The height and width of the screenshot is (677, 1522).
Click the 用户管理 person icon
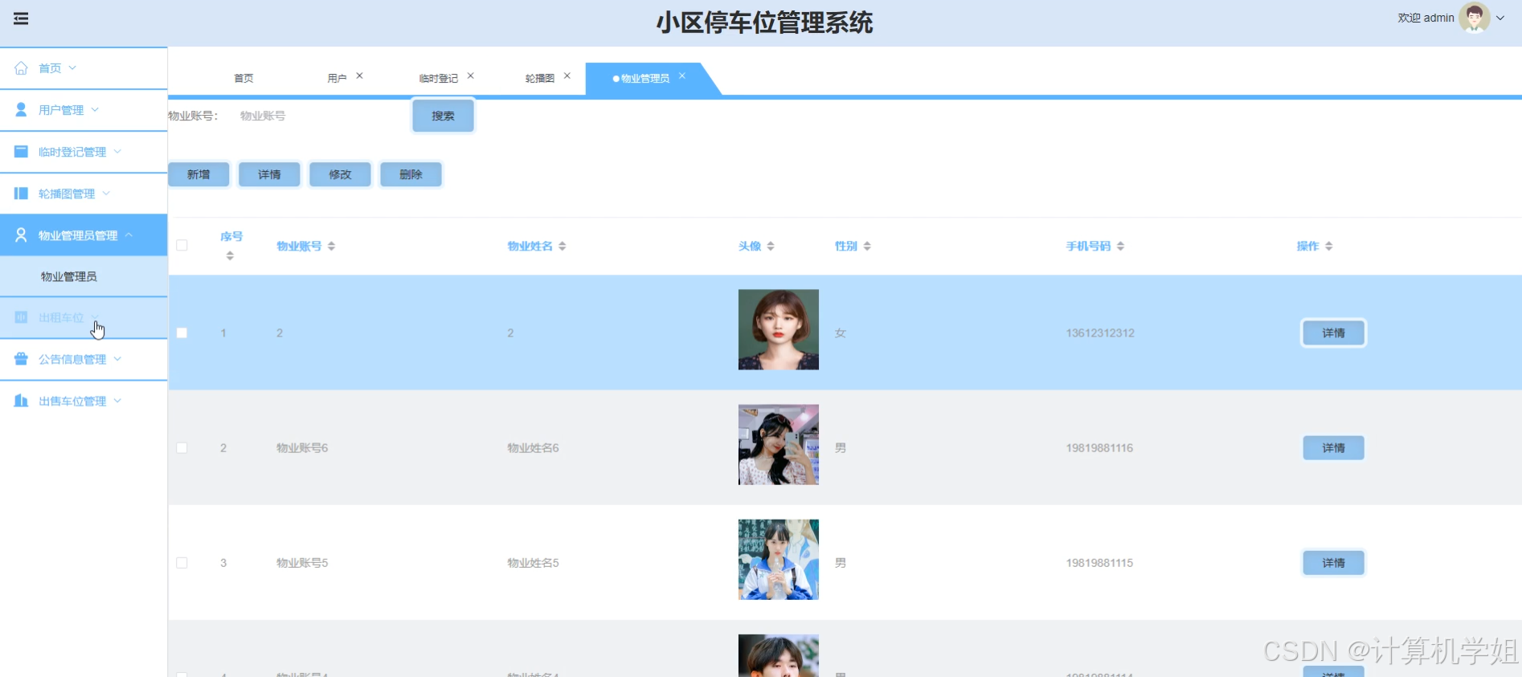tap(21, 110)
